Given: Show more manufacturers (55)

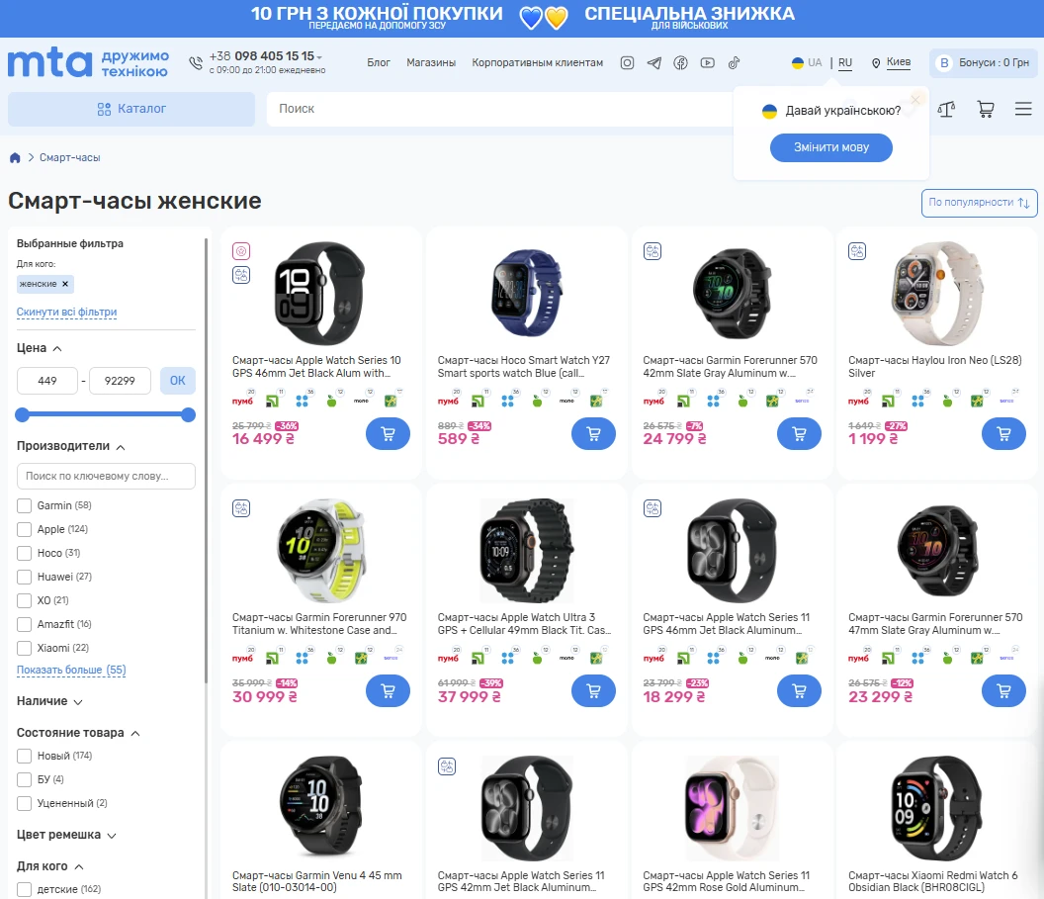Looking at the screenshot, I should [x=71, y=670].
